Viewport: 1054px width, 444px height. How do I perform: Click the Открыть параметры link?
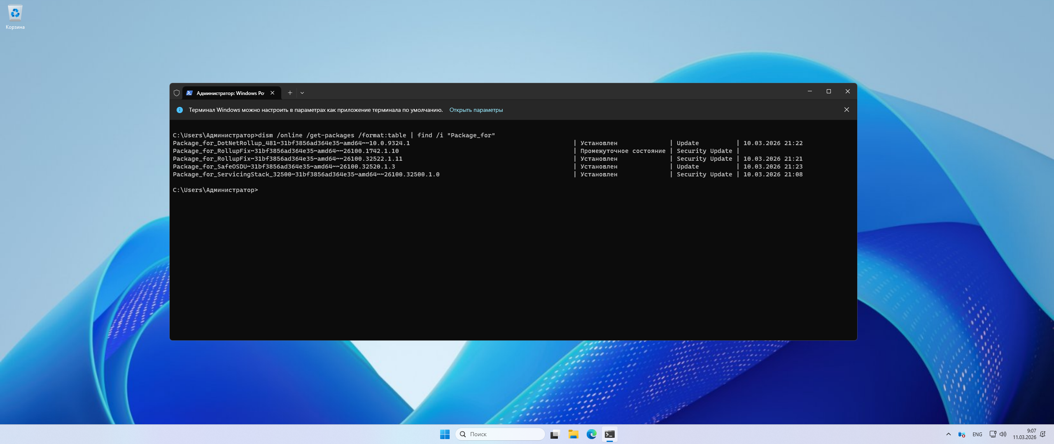tap(476, 110)
